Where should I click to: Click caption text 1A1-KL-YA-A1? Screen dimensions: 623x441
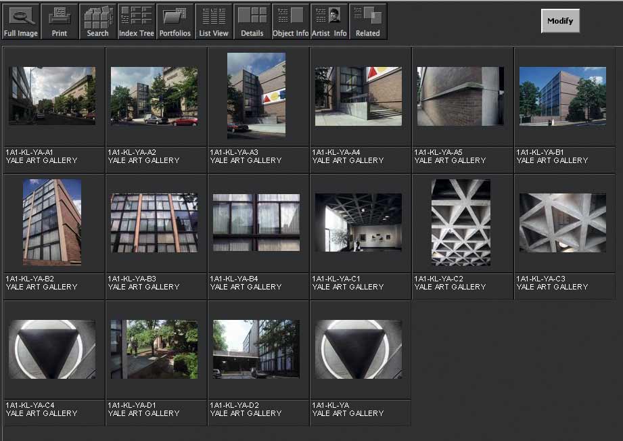point(29,152)
